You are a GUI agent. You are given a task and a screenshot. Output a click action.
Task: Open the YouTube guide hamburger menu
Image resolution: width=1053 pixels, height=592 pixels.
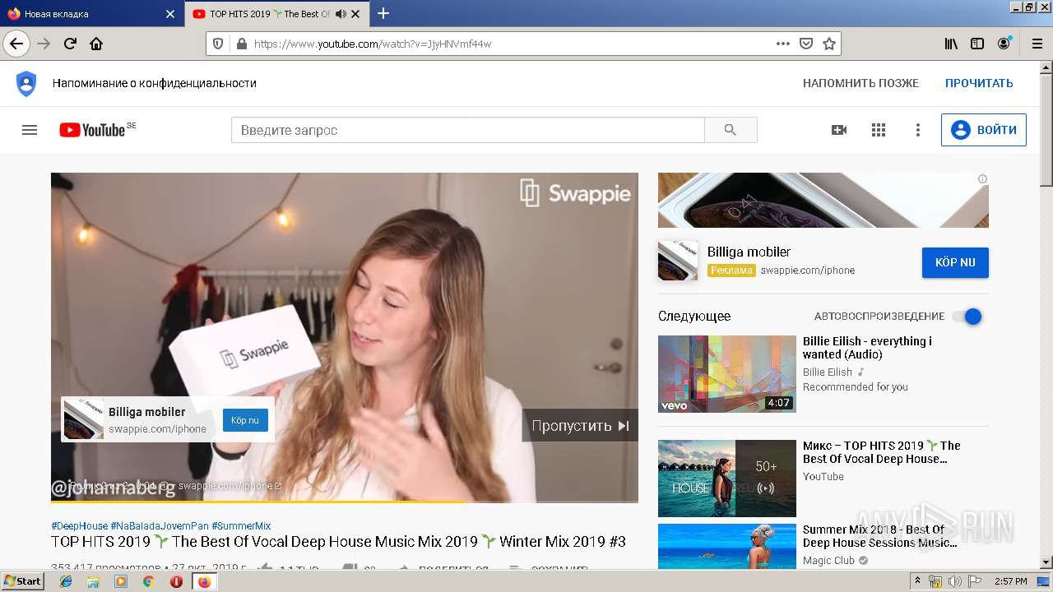pos(30,130)
